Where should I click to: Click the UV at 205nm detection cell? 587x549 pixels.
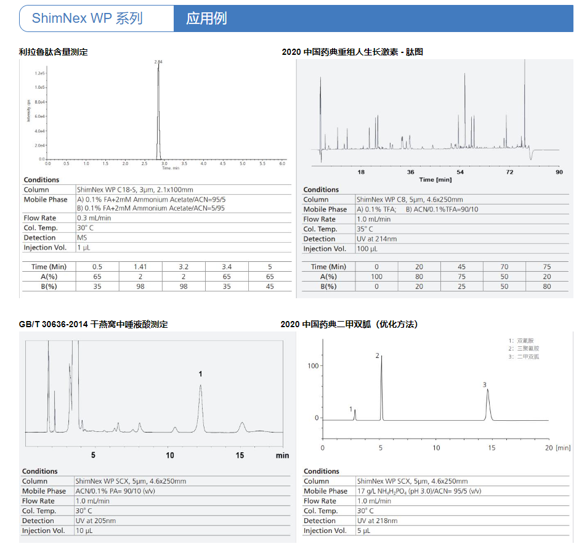[x=95, y=521]
